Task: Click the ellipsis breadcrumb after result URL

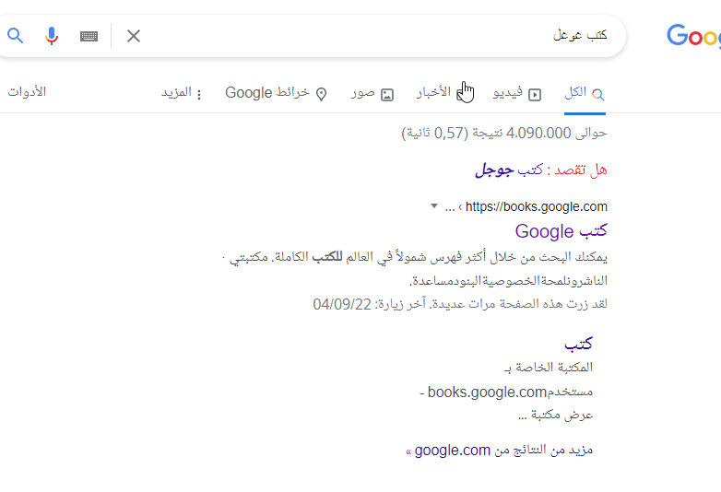Action: coord(451,206)
